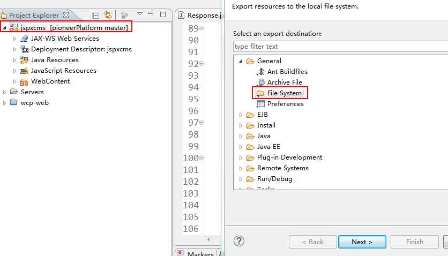The image size is (448, 256).
Task: Expand JavaScript Resources node
Action: tap(14, 71)
